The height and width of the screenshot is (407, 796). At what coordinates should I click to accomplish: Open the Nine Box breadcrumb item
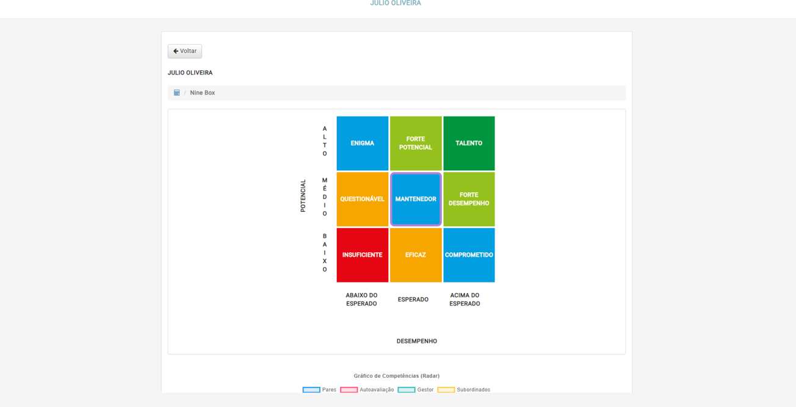(x=202, y=93)
